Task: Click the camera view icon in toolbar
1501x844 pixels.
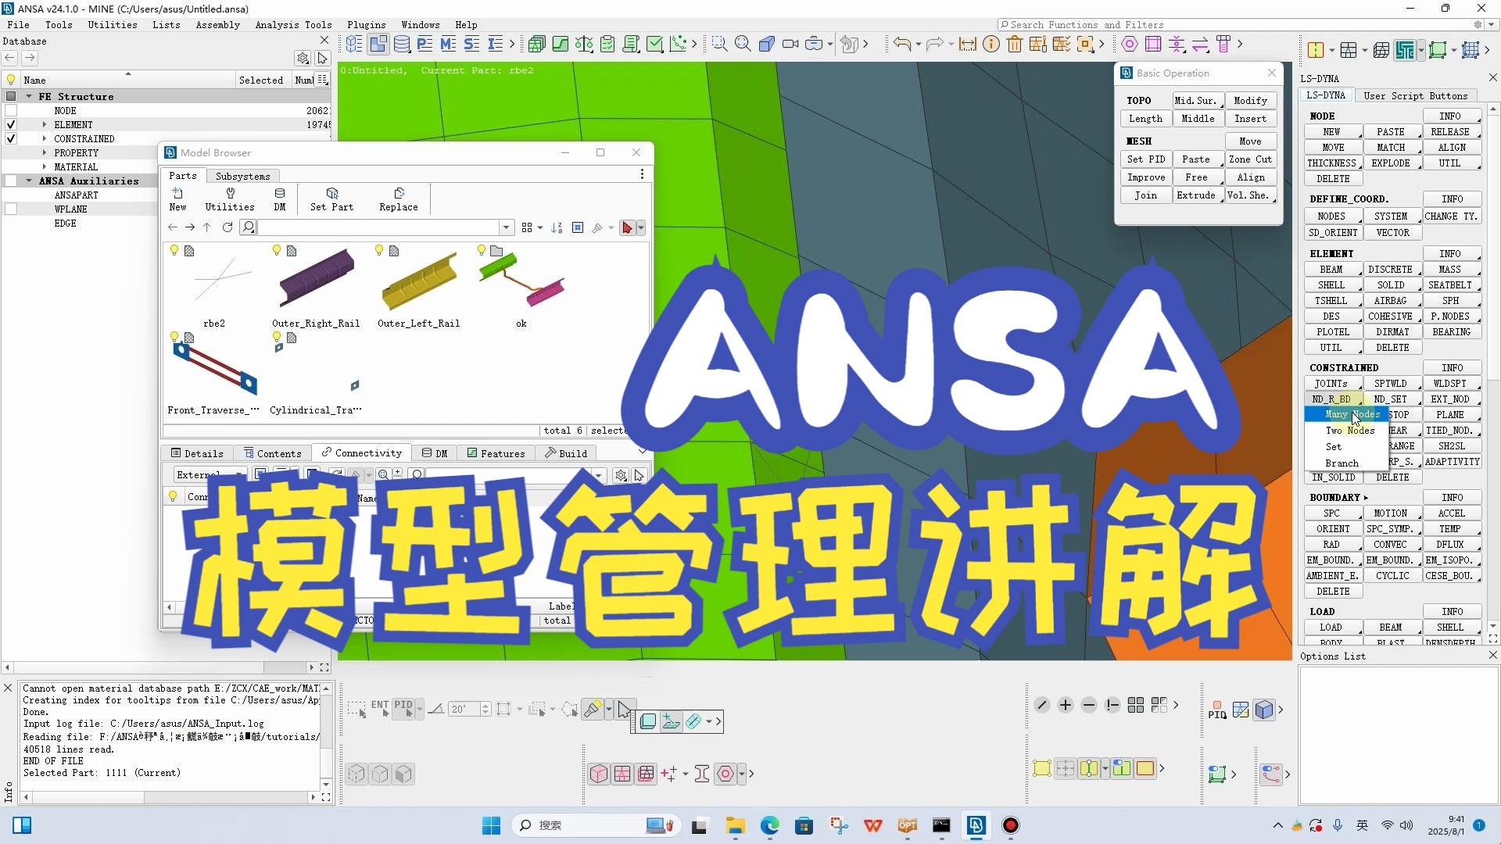Action: (x=790, y=45)
